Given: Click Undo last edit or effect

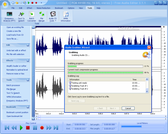Looking at the screenshot, I should 16,50.
